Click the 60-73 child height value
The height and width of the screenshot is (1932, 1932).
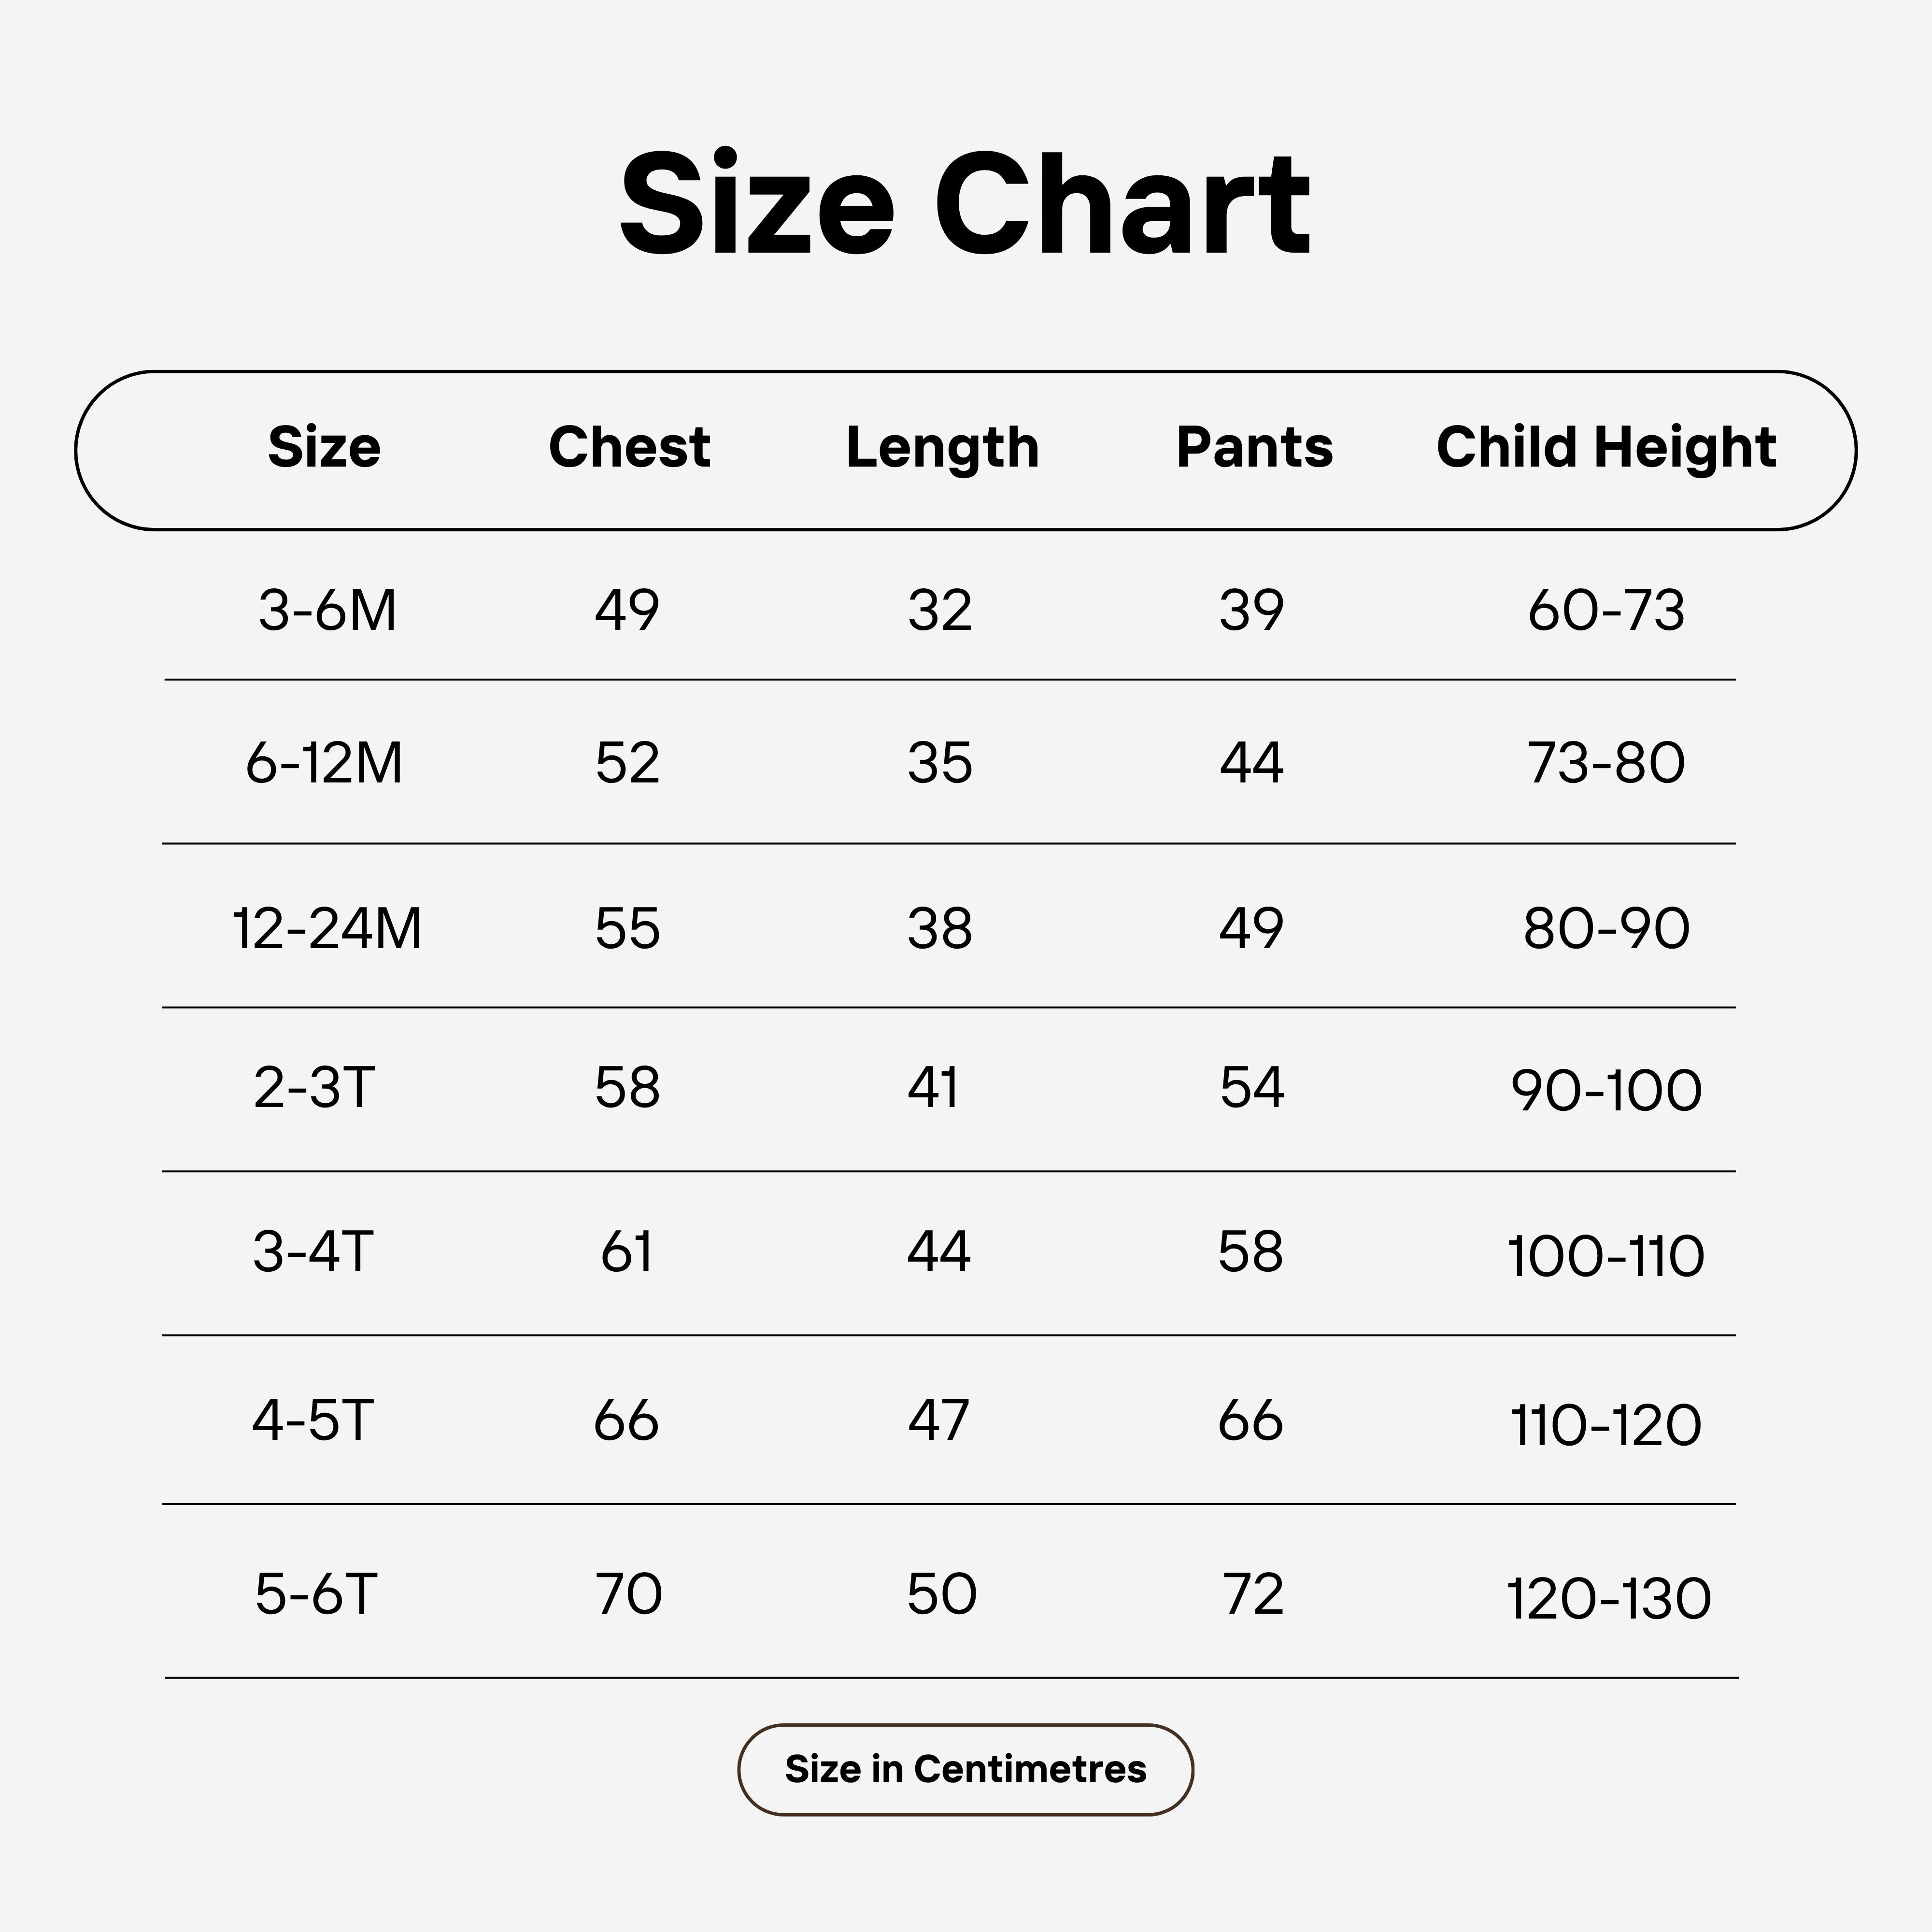point(1606,610)
